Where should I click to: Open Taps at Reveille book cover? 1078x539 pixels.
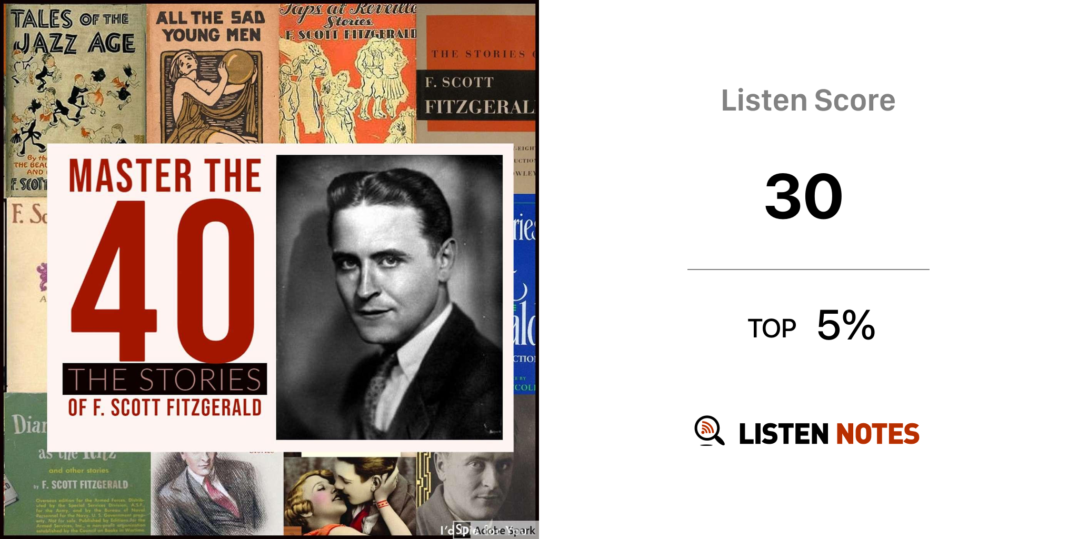347,74
